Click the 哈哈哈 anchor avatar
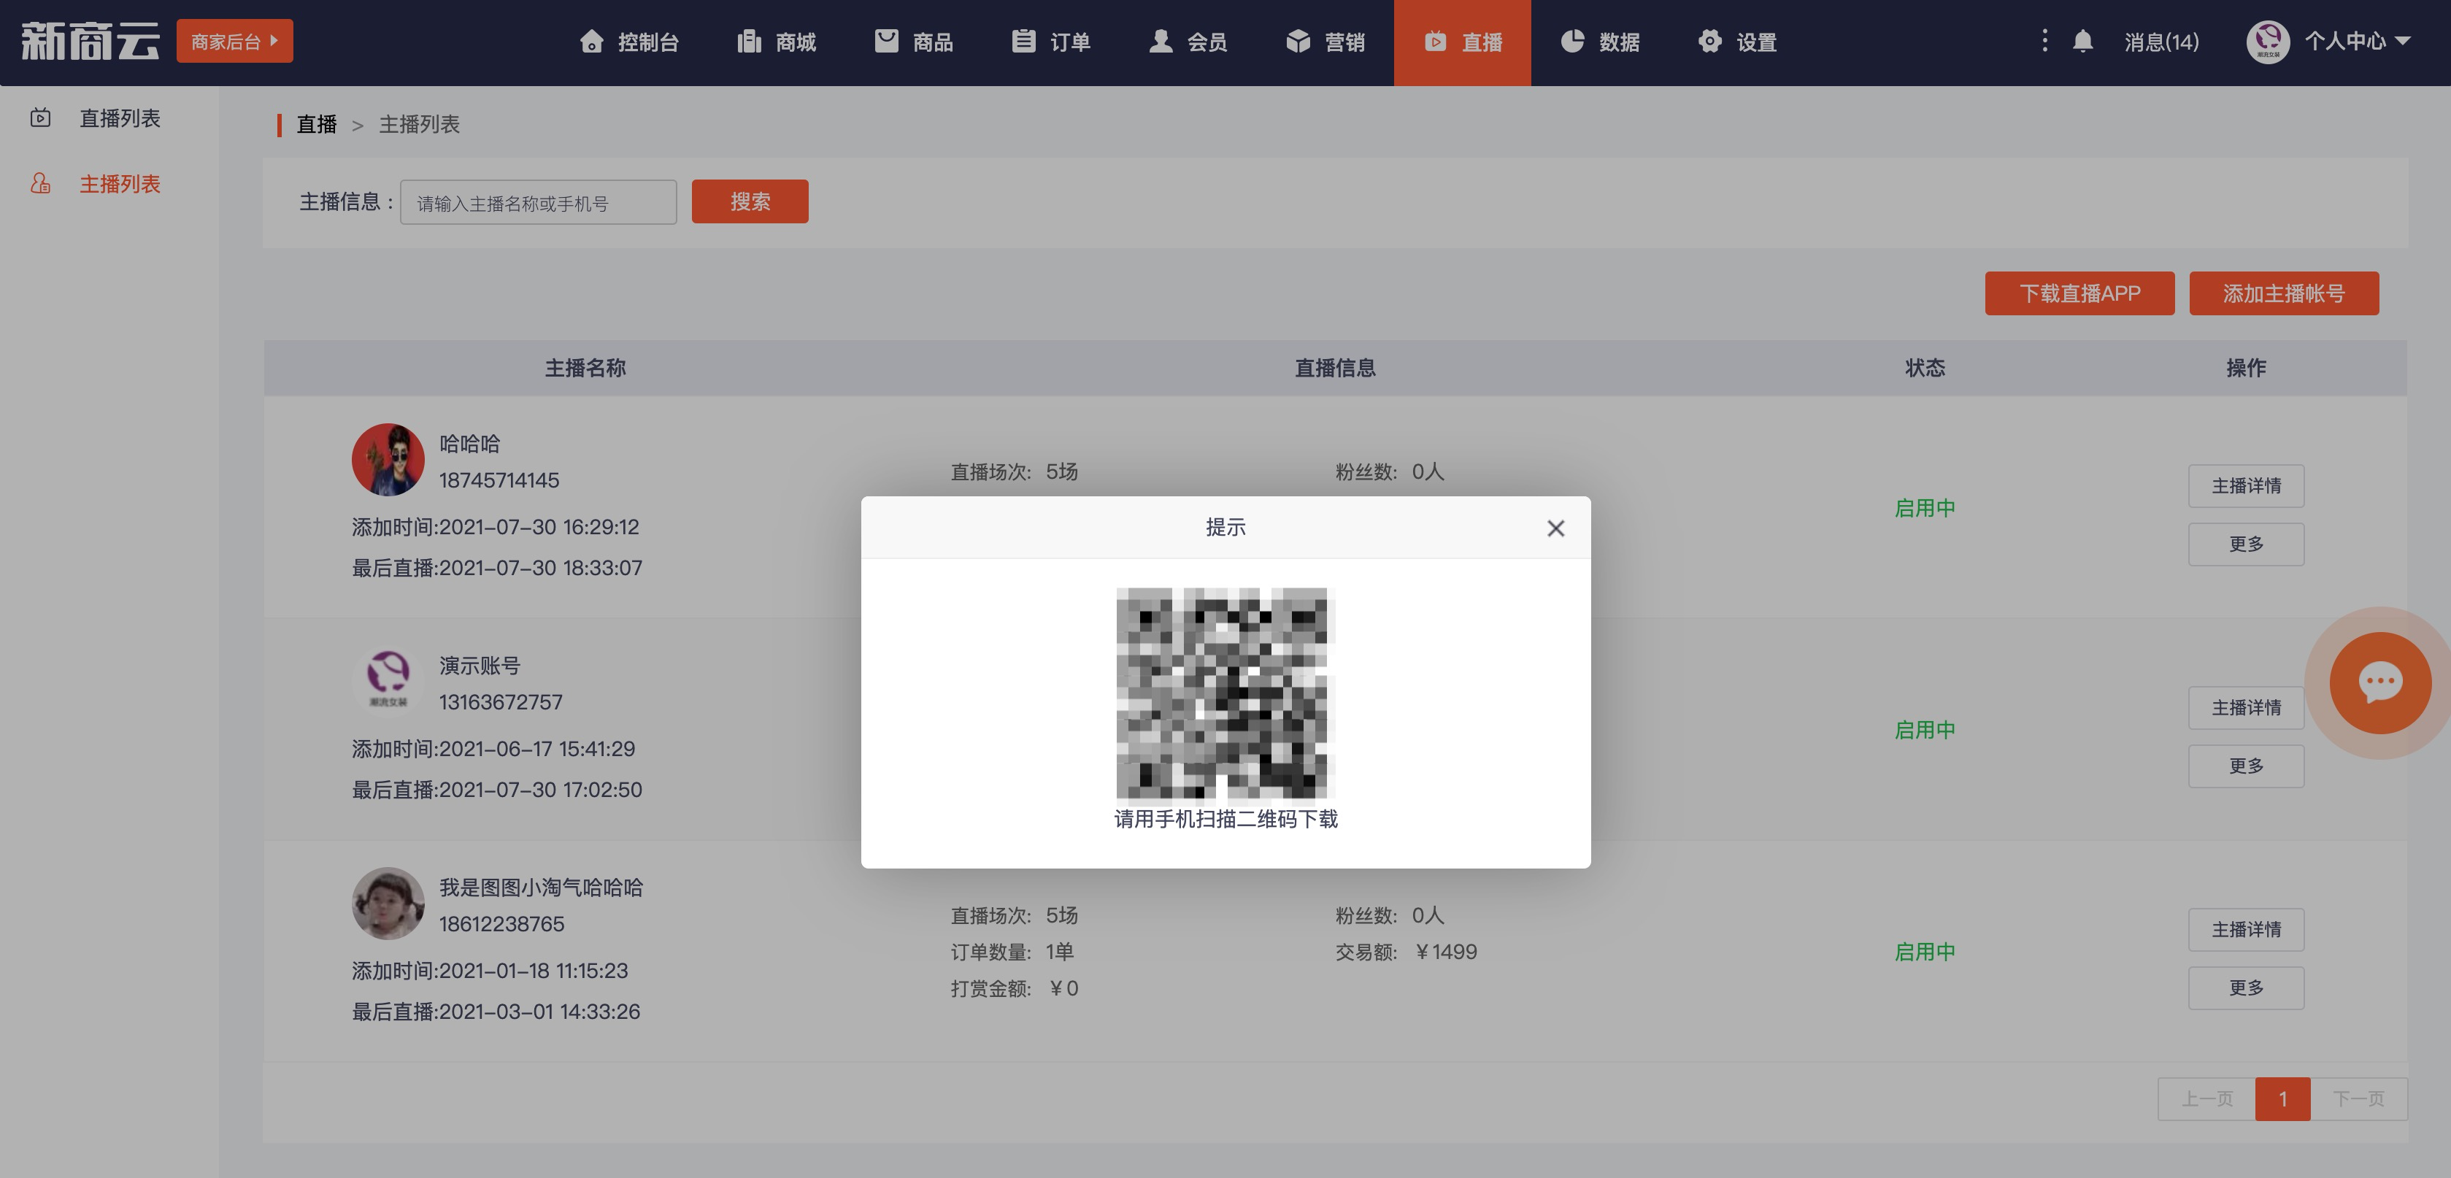2451x1178 pixels. 388,460
